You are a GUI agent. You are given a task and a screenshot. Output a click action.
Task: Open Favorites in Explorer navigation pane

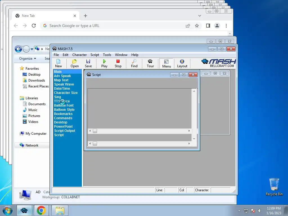point(29,69)
